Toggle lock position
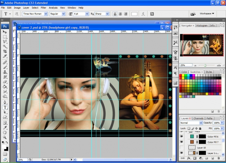 196,128
